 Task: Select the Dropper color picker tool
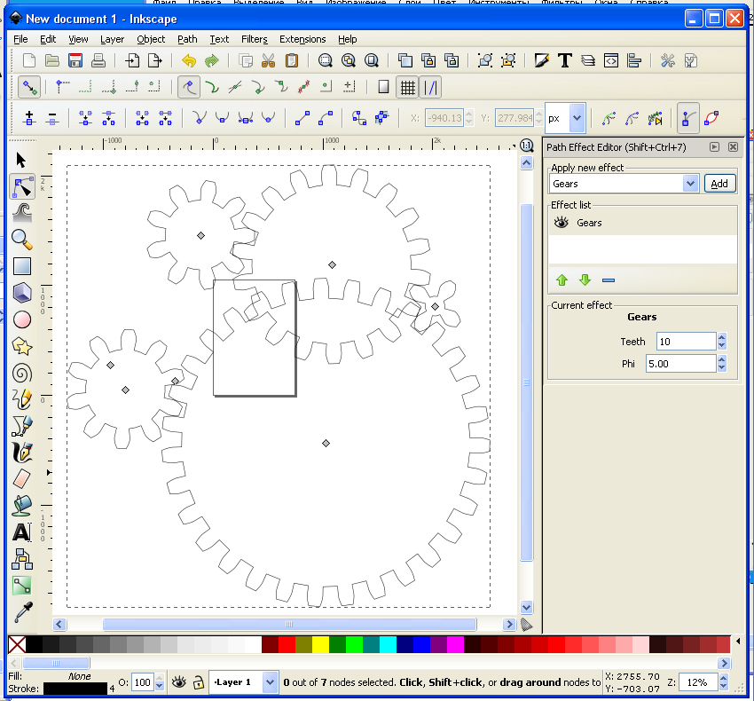23,612
